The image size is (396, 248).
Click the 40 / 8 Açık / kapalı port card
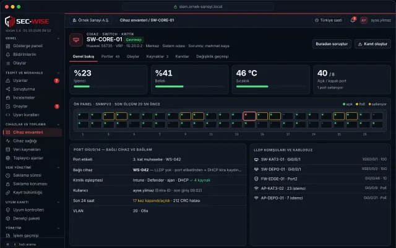(352, 80)
